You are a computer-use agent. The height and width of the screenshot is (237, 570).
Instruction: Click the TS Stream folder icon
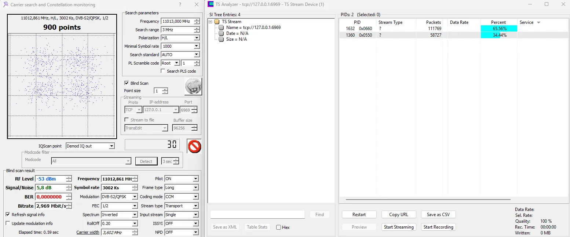coord(217,22)
